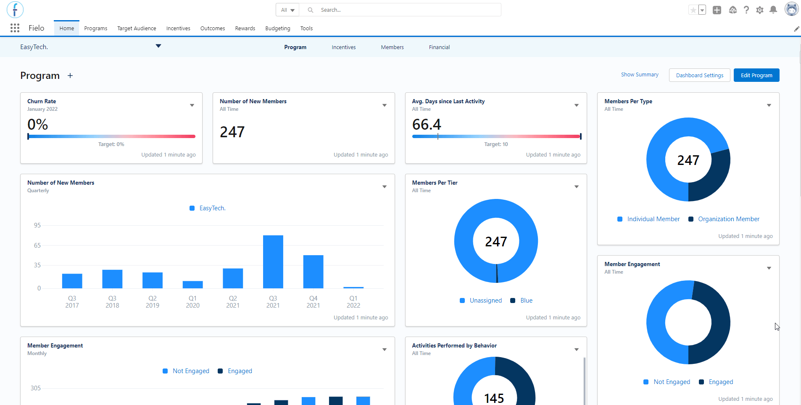Open the Target Audience tab
The height and width of the screenshot is (405, 801).
pyautogui.click(x=137, y=29)
